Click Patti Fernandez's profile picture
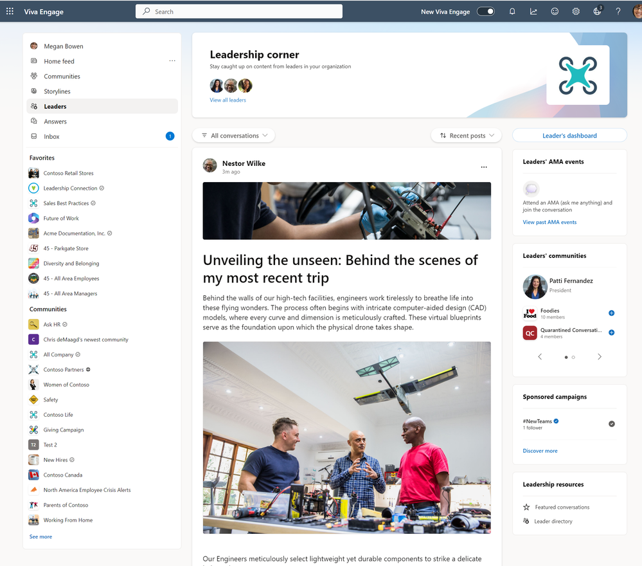 [x=535, y=286]
